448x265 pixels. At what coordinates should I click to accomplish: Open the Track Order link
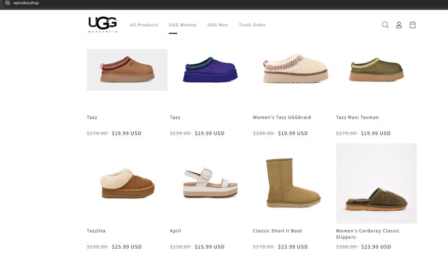[x=253, y=25]
